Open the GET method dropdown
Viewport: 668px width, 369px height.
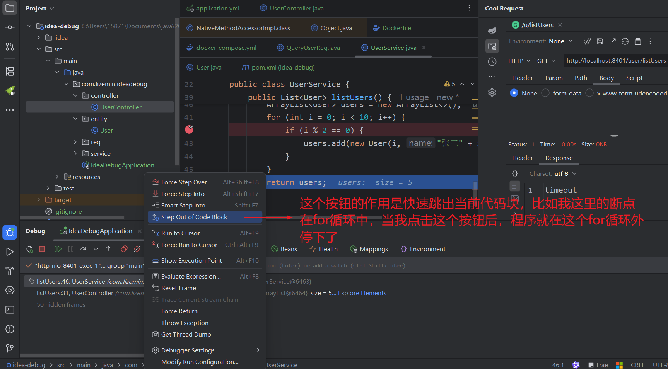pos(546,61)
